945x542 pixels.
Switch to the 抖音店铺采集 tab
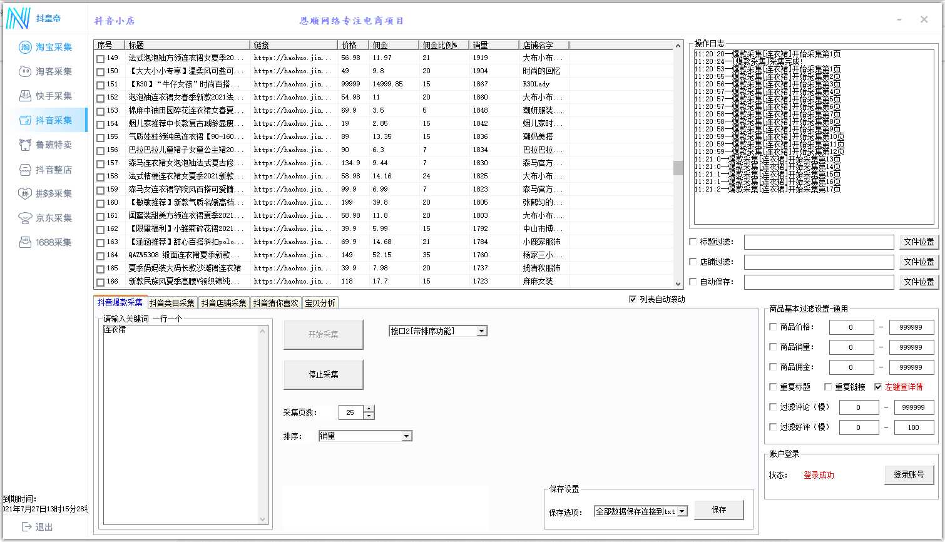(224, 303)
